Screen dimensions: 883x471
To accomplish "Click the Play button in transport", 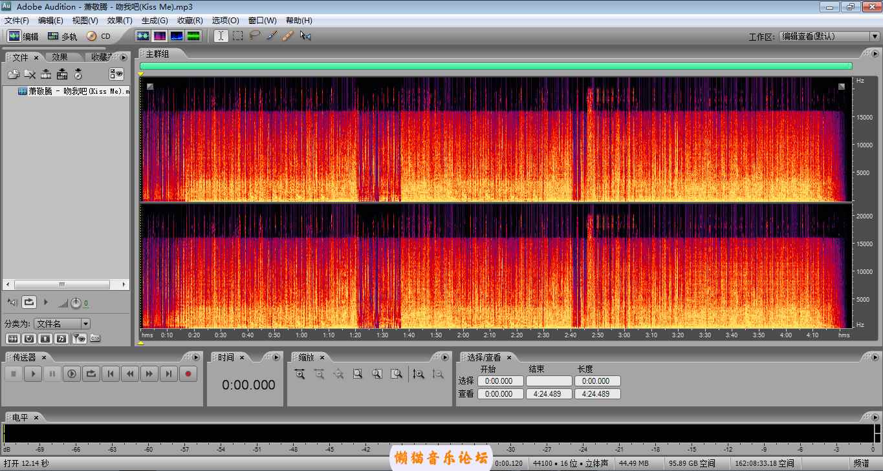I will pos(33,373).
